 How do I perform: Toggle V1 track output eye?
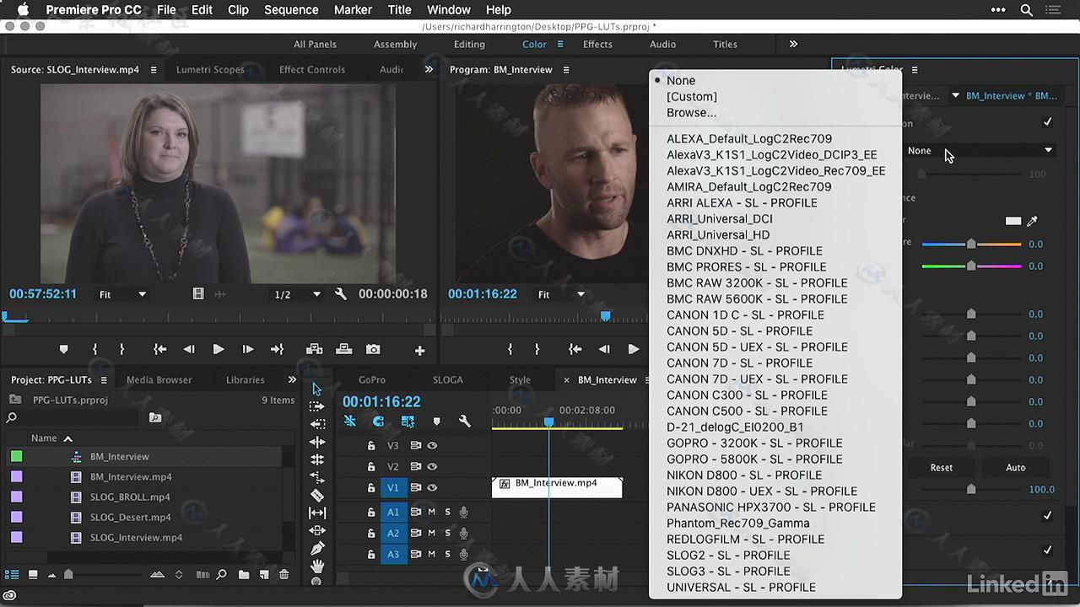(432, 487)
